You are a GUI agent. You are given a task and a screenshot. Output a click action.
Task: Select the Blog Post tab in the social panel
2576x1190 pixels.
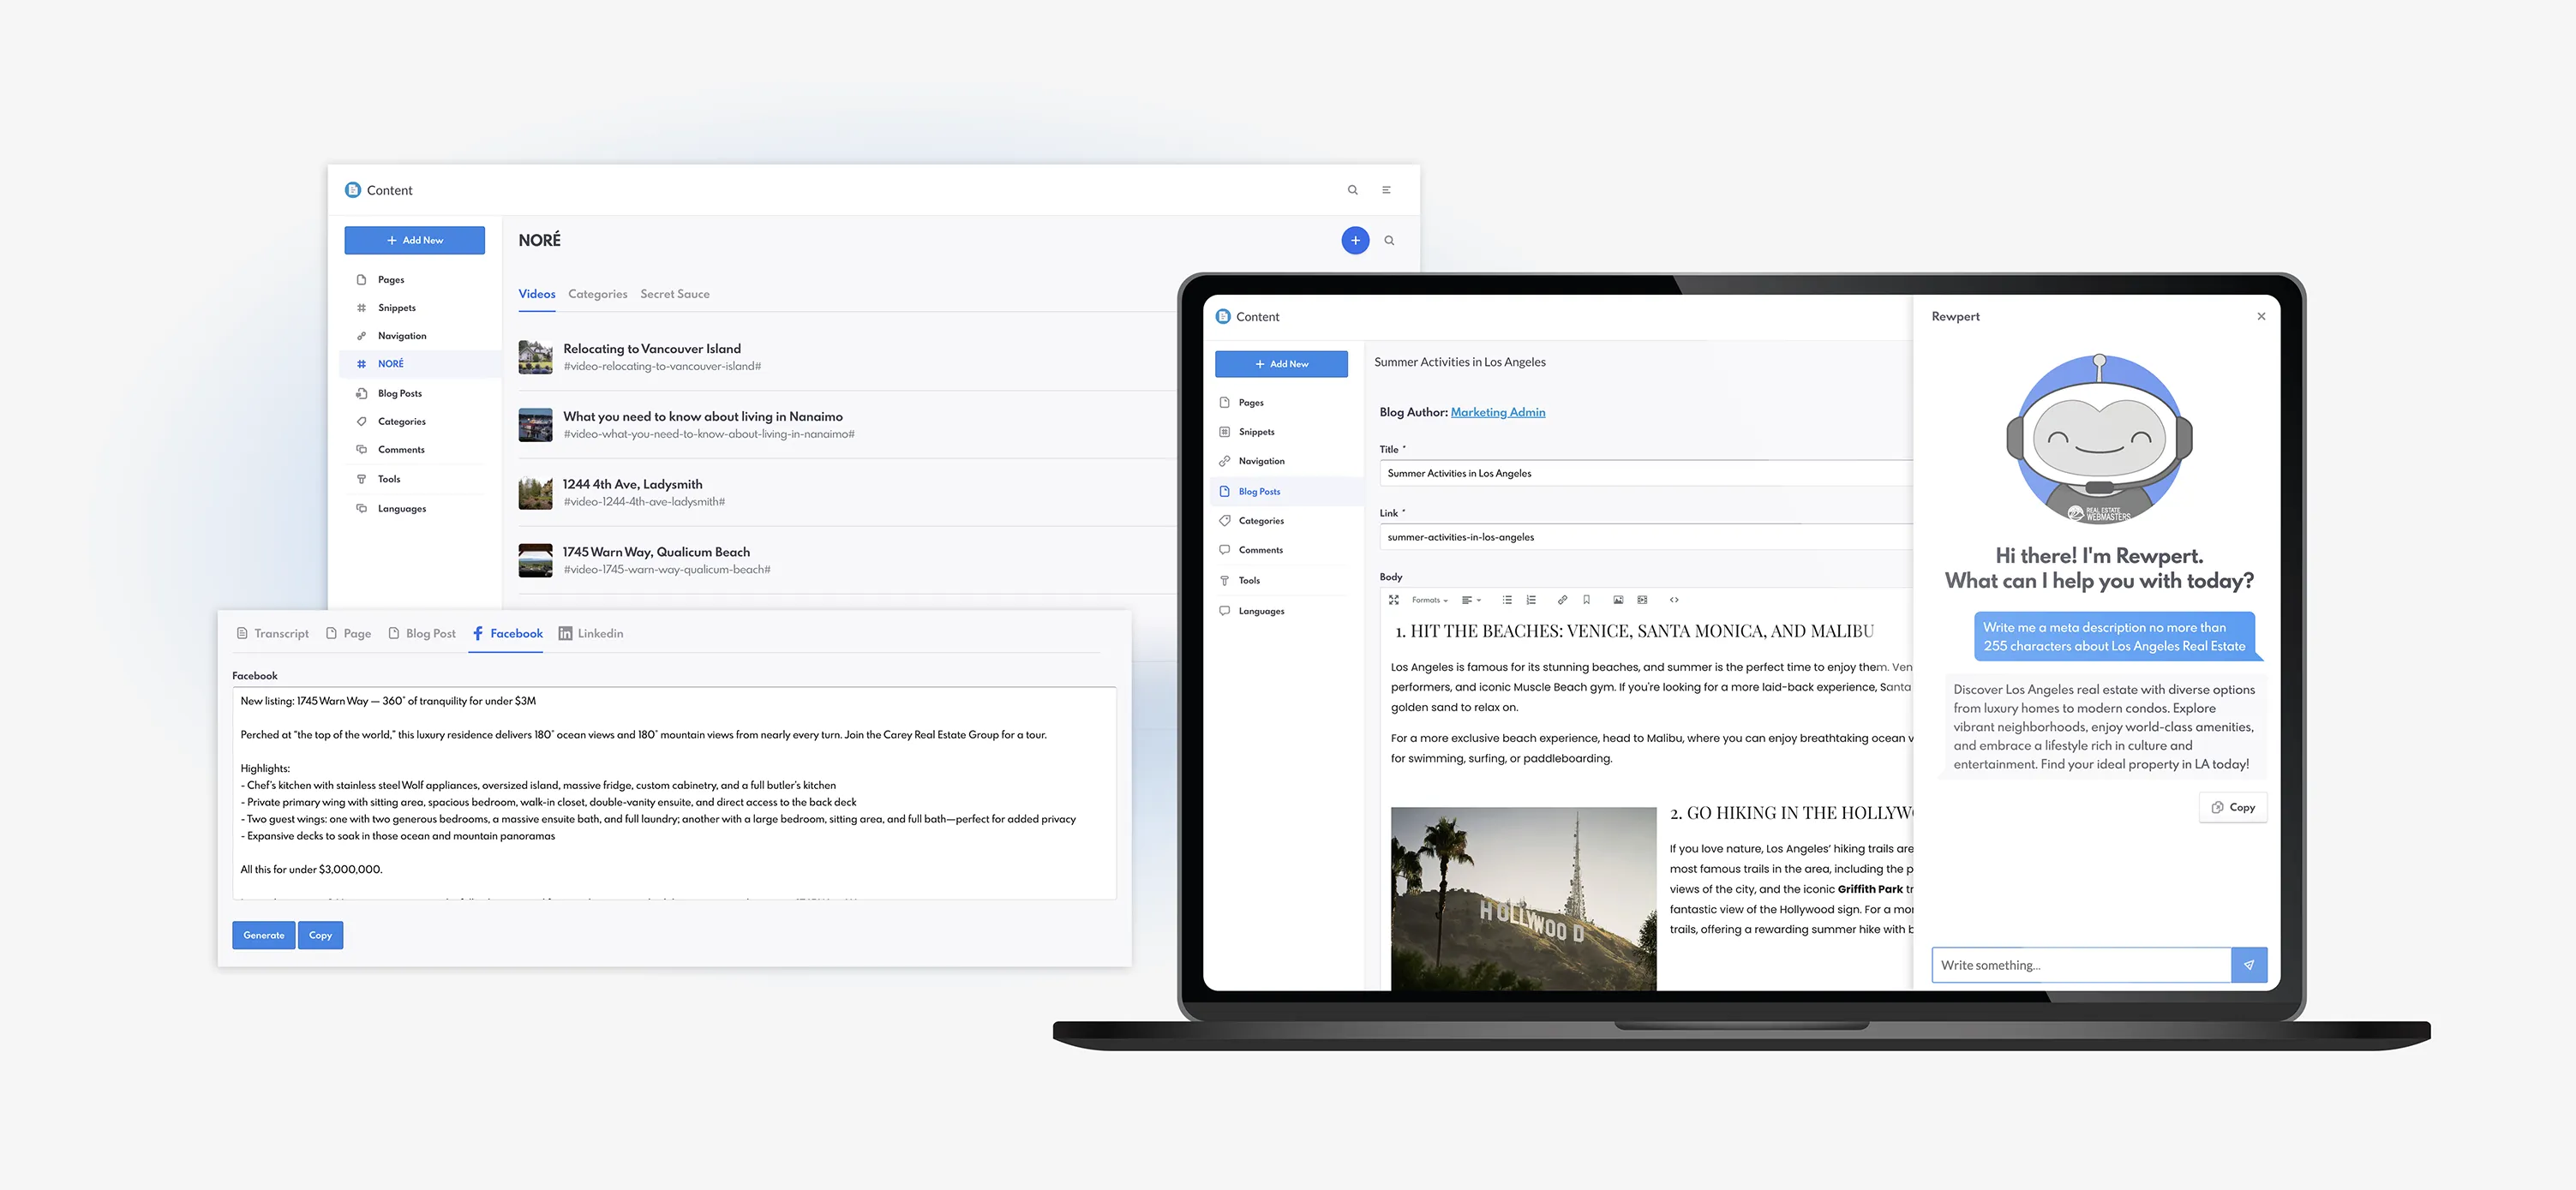[x=421, y=633]
